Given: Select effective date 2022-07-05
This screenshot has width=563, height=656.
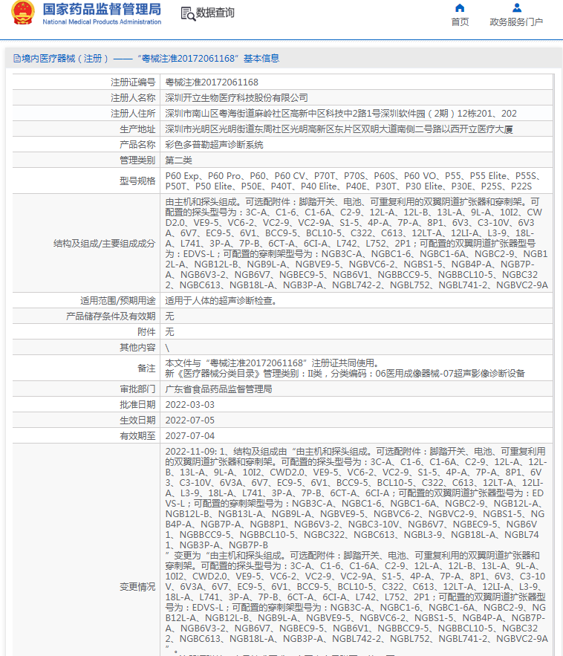Looking at the screenshot, I should click(190, 420).
